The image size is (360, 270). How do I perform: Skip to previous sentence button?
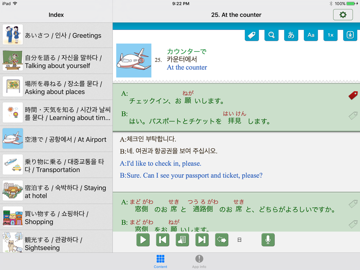tap(163, 240)
